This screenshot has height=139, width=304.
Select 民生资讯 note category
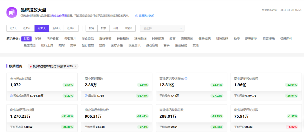(x=135, y=45)
